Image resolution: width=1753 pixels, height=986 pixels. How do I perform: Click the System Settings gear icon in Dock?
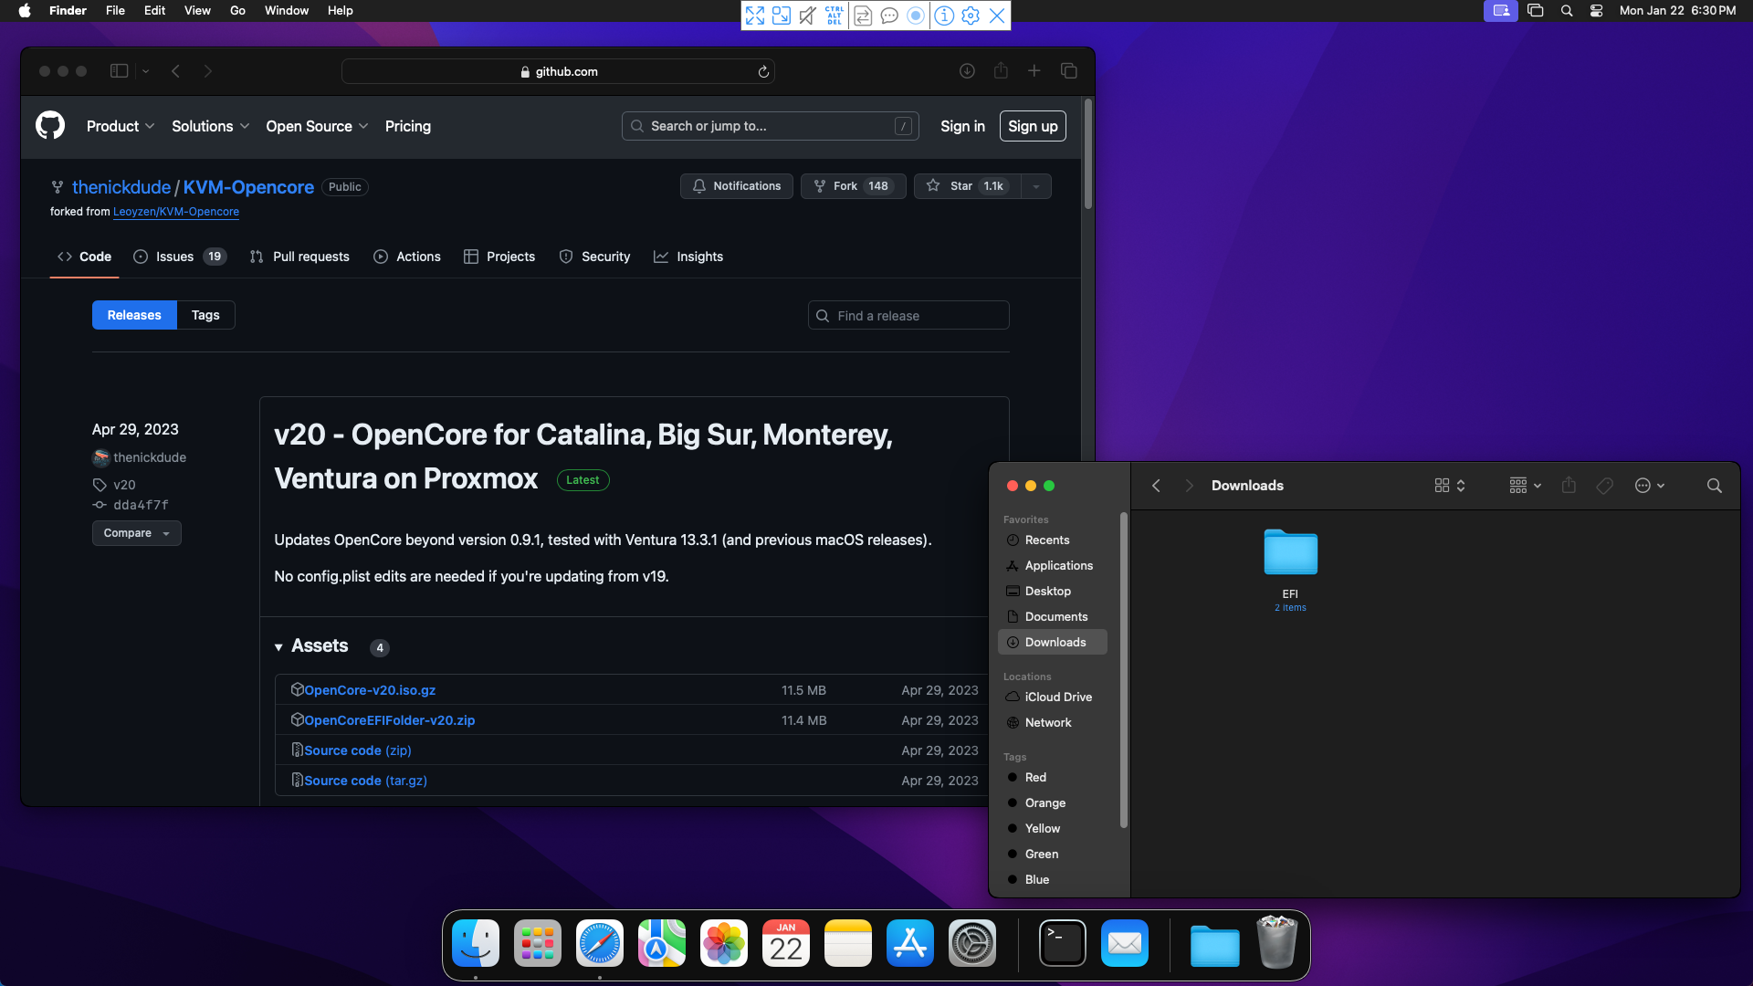(971, 943)
